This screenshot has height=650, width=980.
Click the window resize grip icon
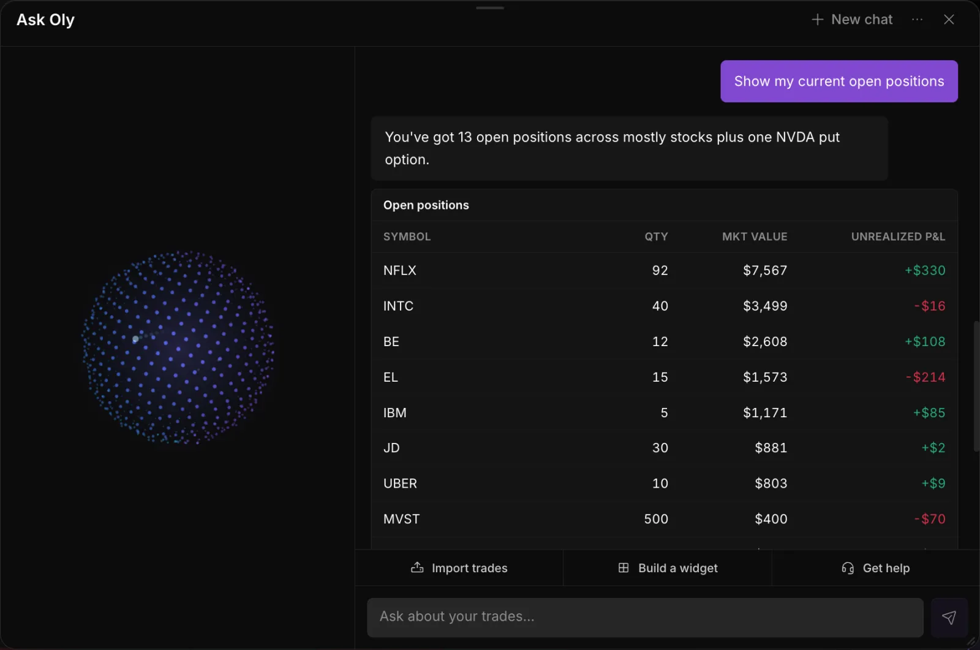pos(971,642)
